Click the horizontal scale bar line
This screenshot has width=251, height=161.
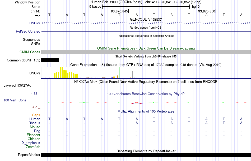click(146, 7)
